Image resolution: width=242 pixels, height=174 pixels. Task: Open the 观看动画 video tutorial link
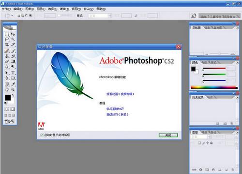click(120, 94)
